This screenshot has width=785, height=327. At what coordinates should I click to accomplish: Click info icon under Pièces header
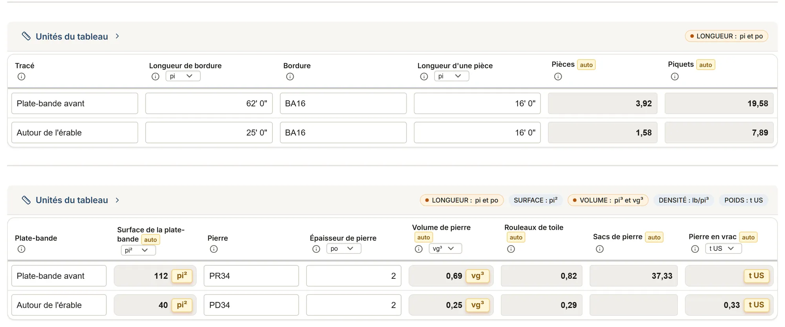click(558, 77)
